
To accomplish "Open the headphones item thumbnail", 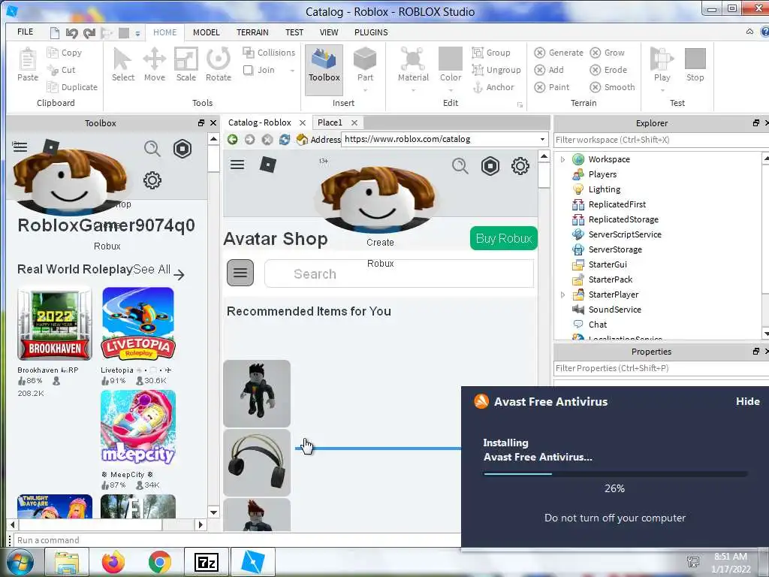I will [257, 463].
